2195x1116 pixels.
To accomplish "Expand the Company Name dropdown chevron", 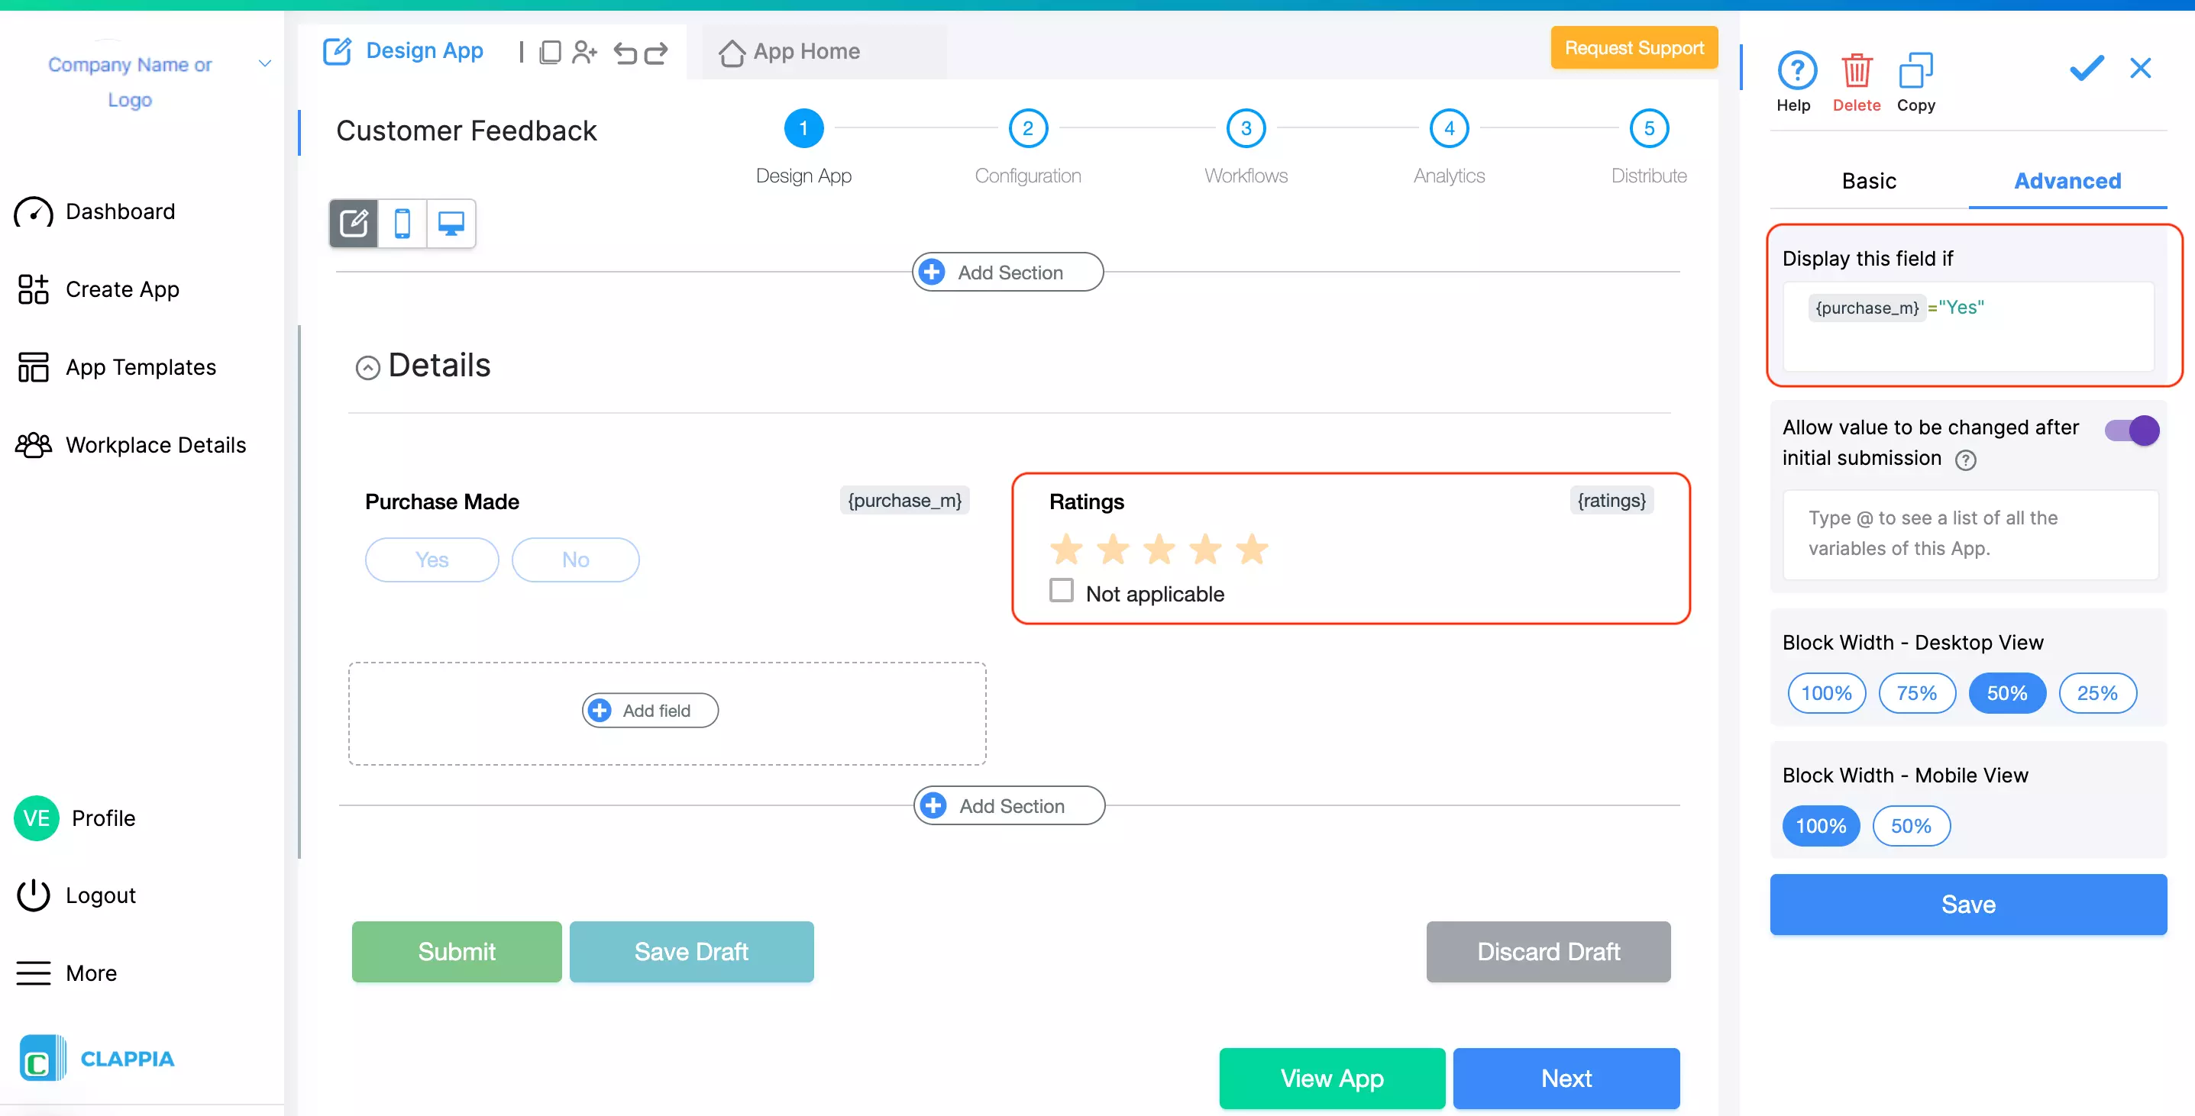I will click(x=265, y=64).
